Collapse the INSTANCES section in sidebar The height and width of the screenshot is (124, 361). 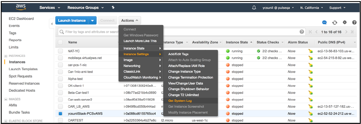(x=6, y=56)
